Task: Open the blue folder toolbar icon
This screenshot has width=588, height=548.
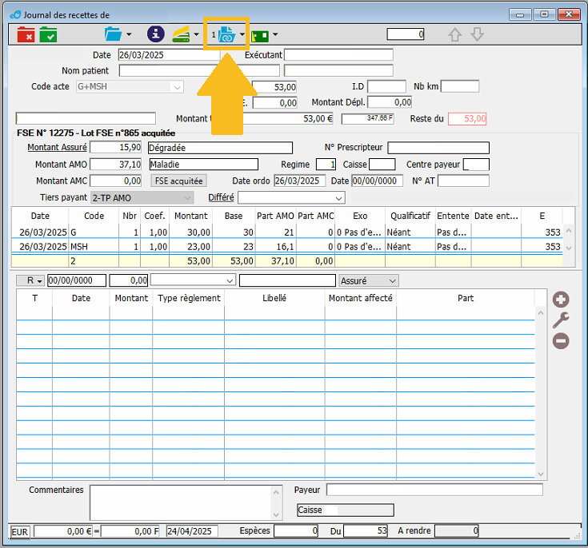Action: point(113,34)
